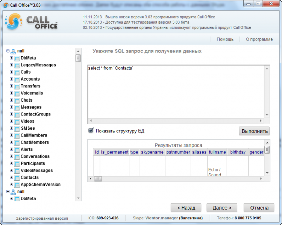The height and width of the screenshot is (225, 282).
Task: Click the Messages table icon
Action: point(17,108)
